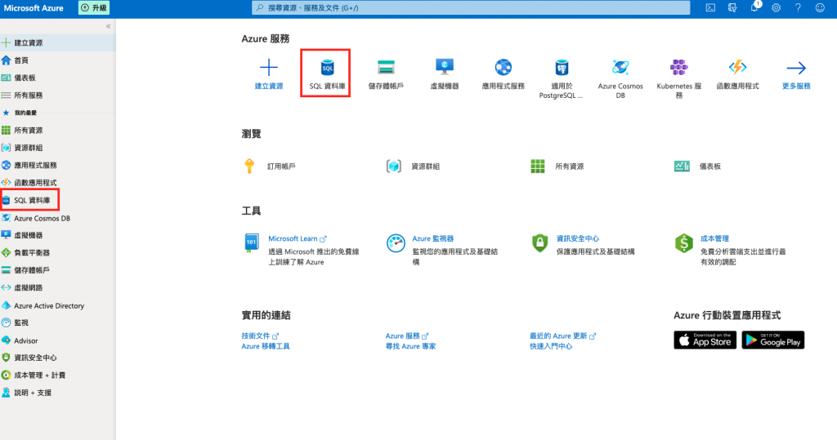837x440 pixels.
Task: Open 虛擬機器 service icon in Azure 服務
Action: coord(444,67)
